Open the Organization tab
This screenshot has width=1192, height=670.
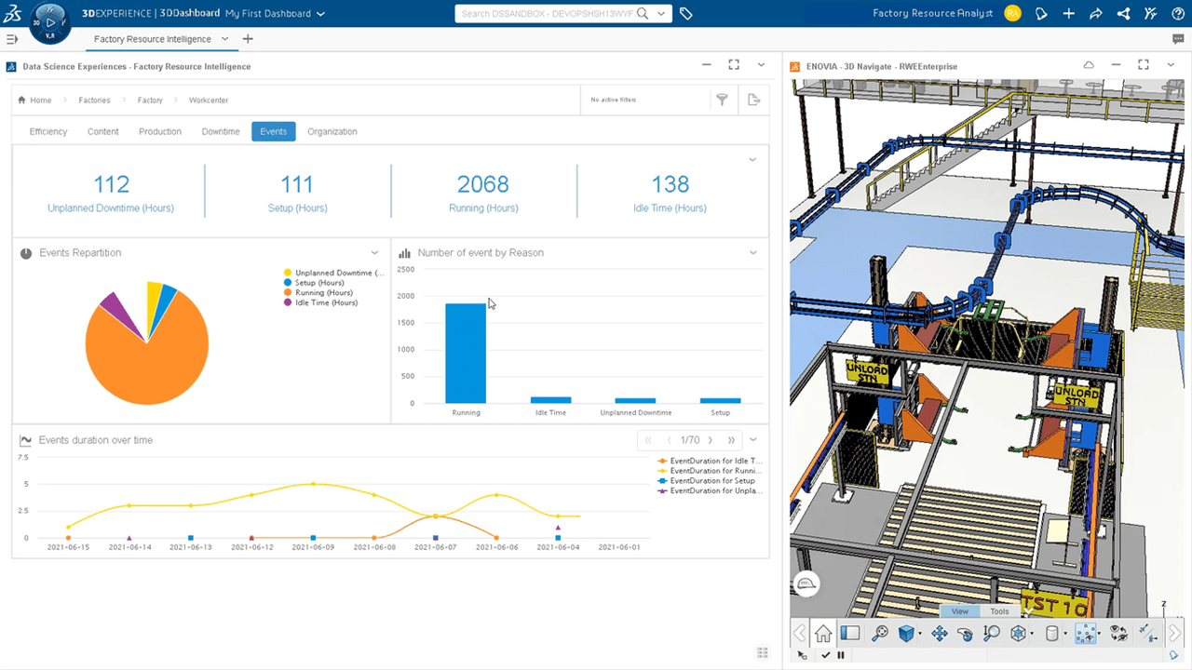pyautogui.click(x=332, y=131)
